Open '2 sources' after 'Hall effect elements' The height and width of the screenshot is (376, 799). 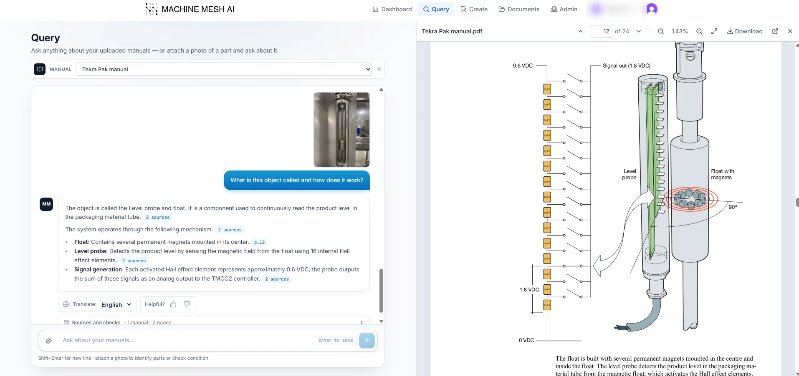point(134,261)
